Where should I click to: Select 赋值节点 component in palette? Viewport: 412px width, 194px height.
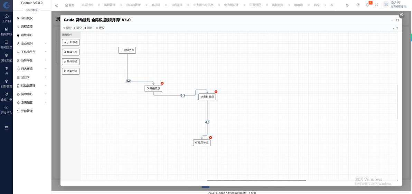(x=71, y=52)
